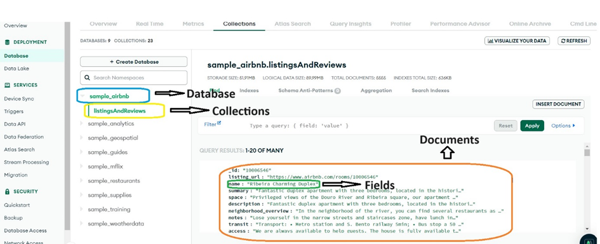Open the Aggregation sub-tab

point(376,91)
